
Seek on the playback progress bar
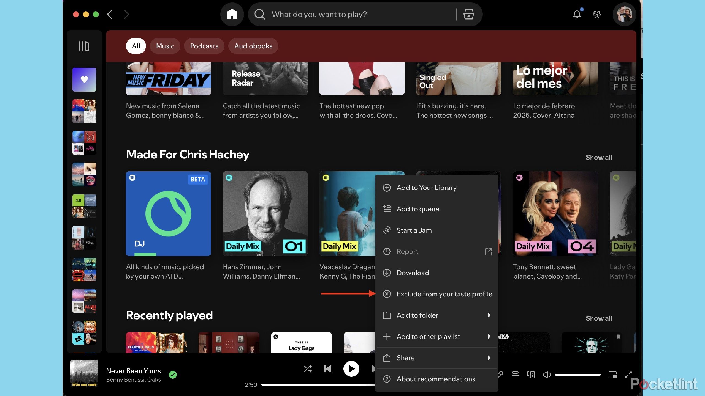tap(318, 384)
